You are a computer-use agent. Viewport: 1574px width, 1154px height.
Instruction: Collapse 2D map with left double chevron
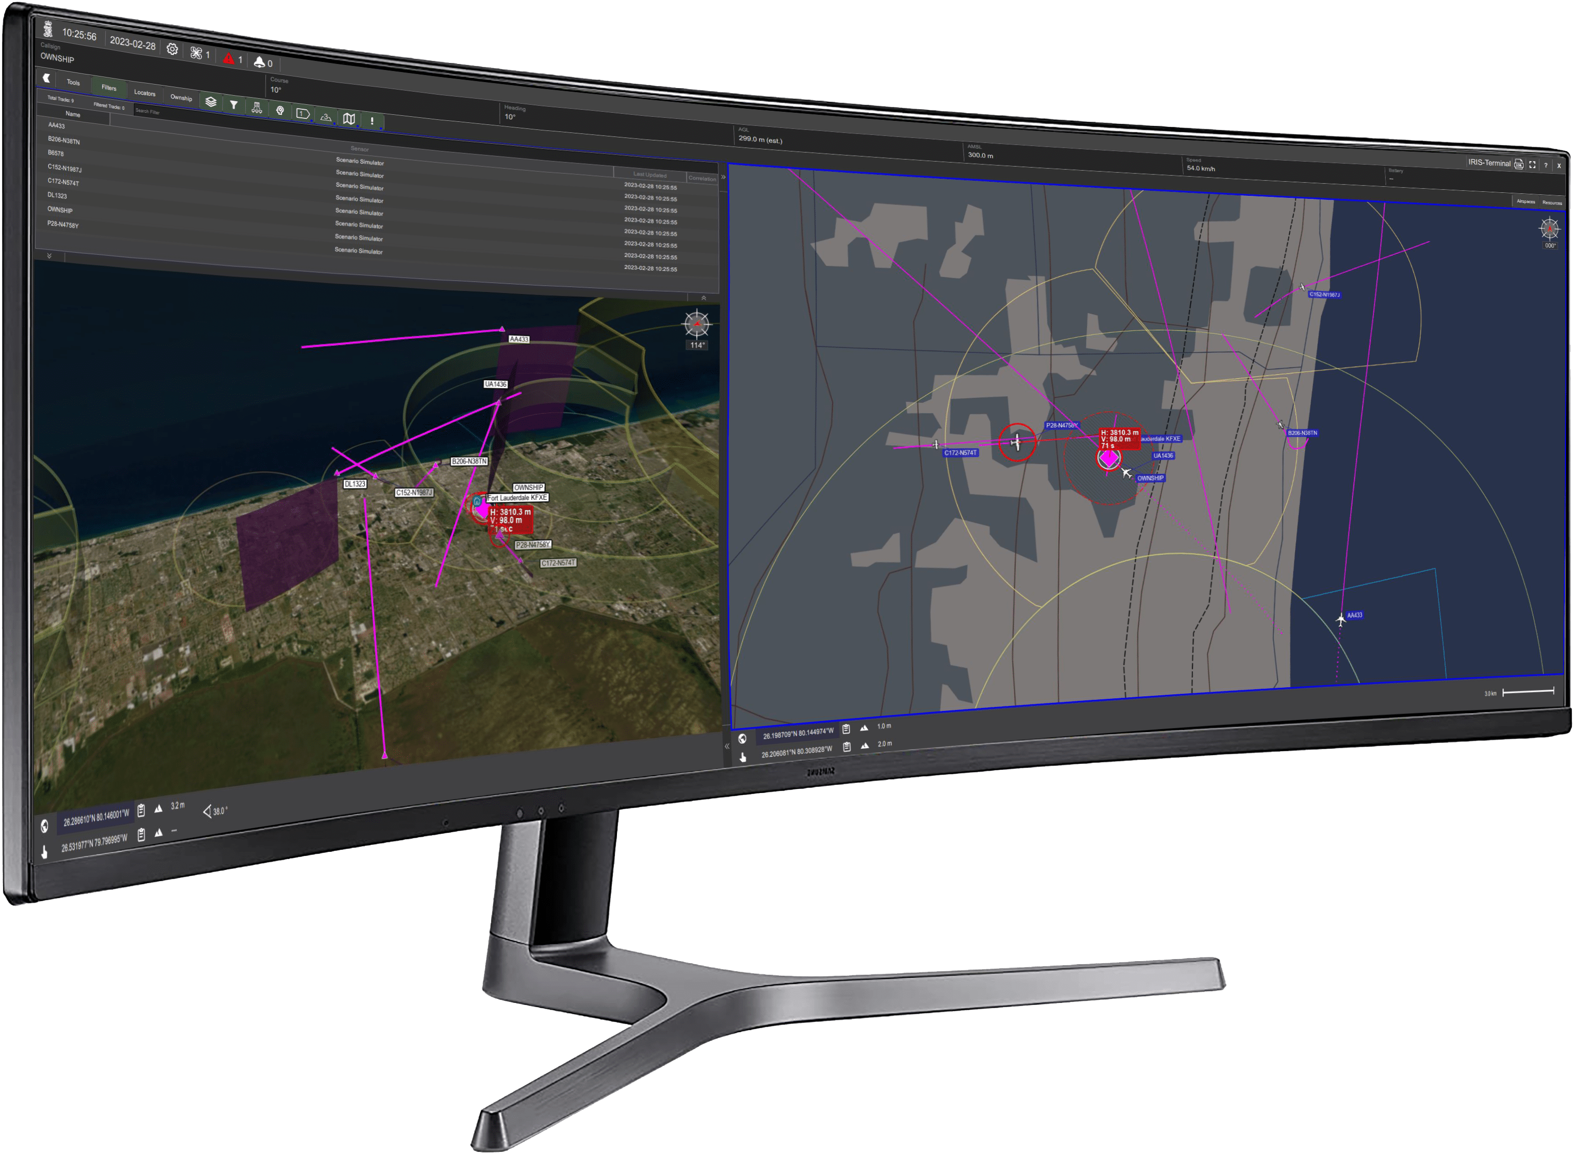[x=727, y=747]
